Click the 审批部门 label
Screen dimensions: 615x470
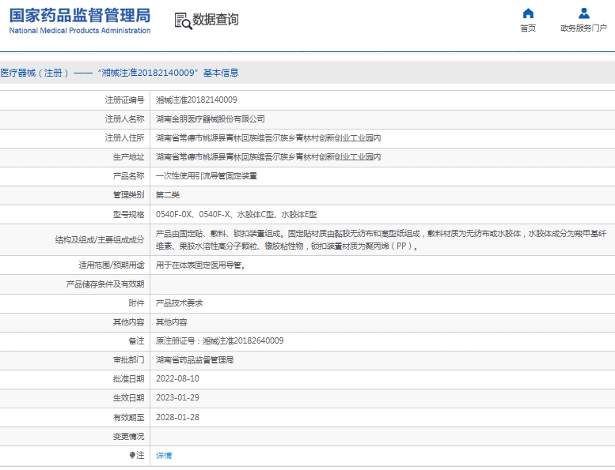129,360
